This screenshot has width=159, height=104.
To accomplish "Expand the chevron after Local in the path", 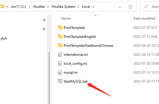I will click(x=93, y=7).
